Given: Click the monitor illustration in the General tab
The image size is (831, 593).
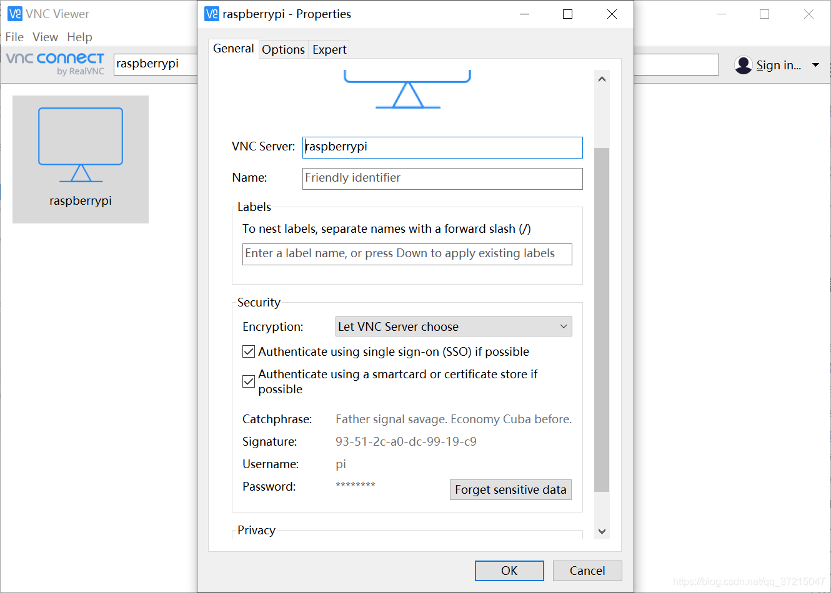Looking at the screenshot, I should coord(407,89).
